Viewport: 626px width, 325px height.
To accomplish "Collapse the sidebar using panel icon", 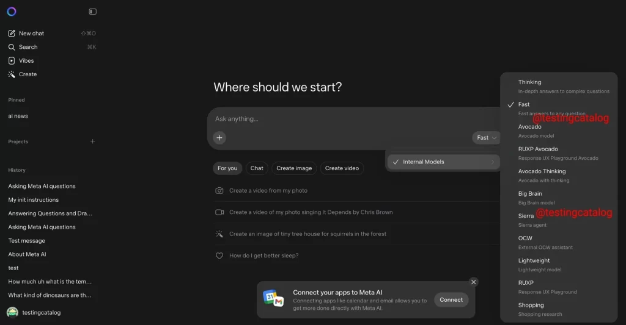I will (92, 12).
